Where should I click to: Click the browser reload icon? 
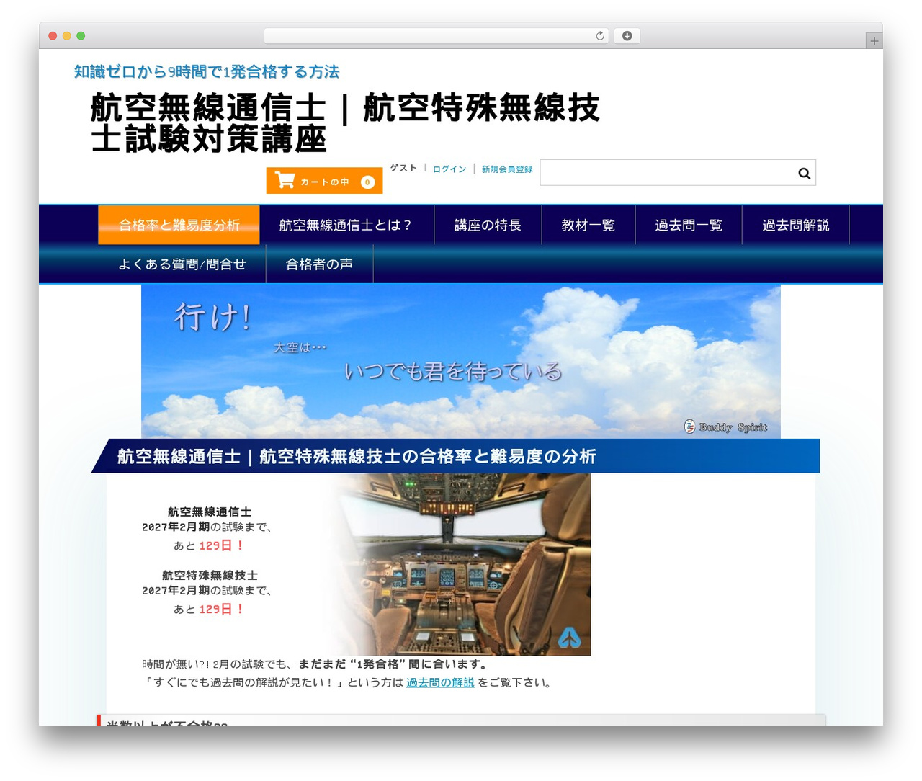pyautogui.click(x=599, y=36)
